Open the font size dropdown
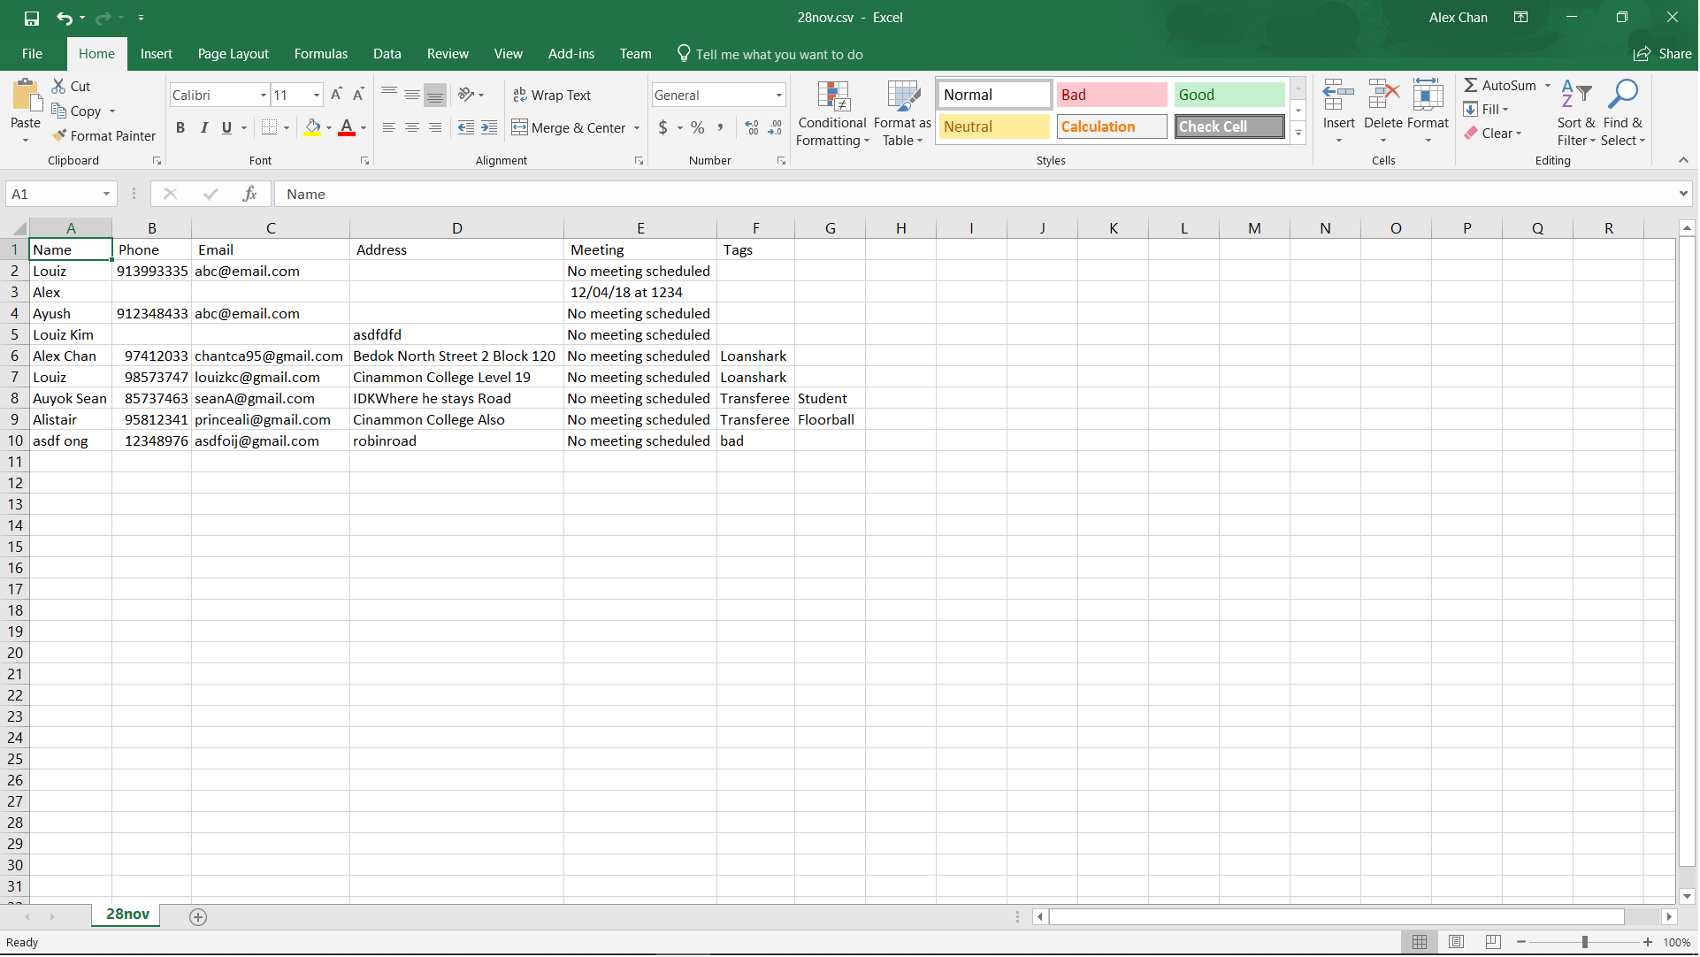The image size is (1700, 957). coord(317,95)
